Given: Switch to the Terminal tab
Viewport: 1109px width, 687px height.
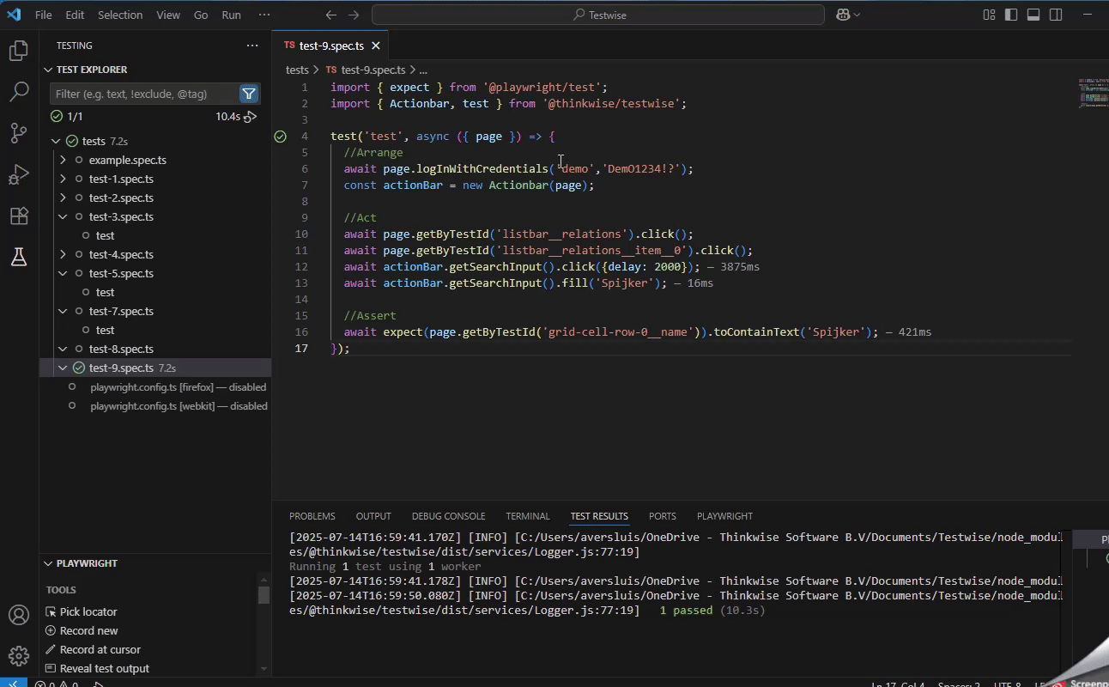Looking at the screenshot, I should point(528,516).
